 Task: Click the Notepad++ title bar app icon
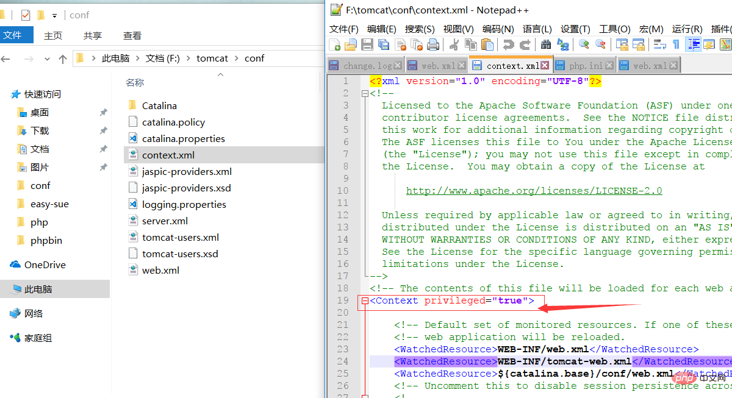point(336,9)
